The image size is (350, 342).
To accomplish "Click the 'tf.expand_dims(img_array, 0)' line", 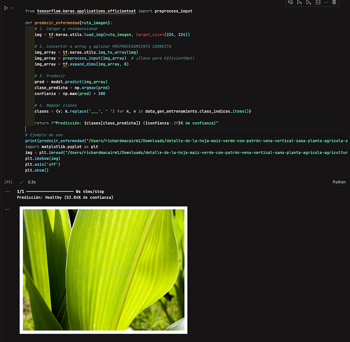I will (82, 64).
